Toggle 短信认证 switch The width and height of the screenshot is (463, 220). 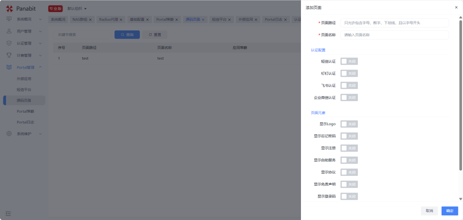click(x=349, y=61)
